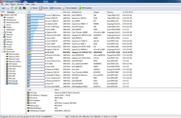Switch to the Menu sidebar tab
This screenshot has width=181, height=118.
point(3,12)
